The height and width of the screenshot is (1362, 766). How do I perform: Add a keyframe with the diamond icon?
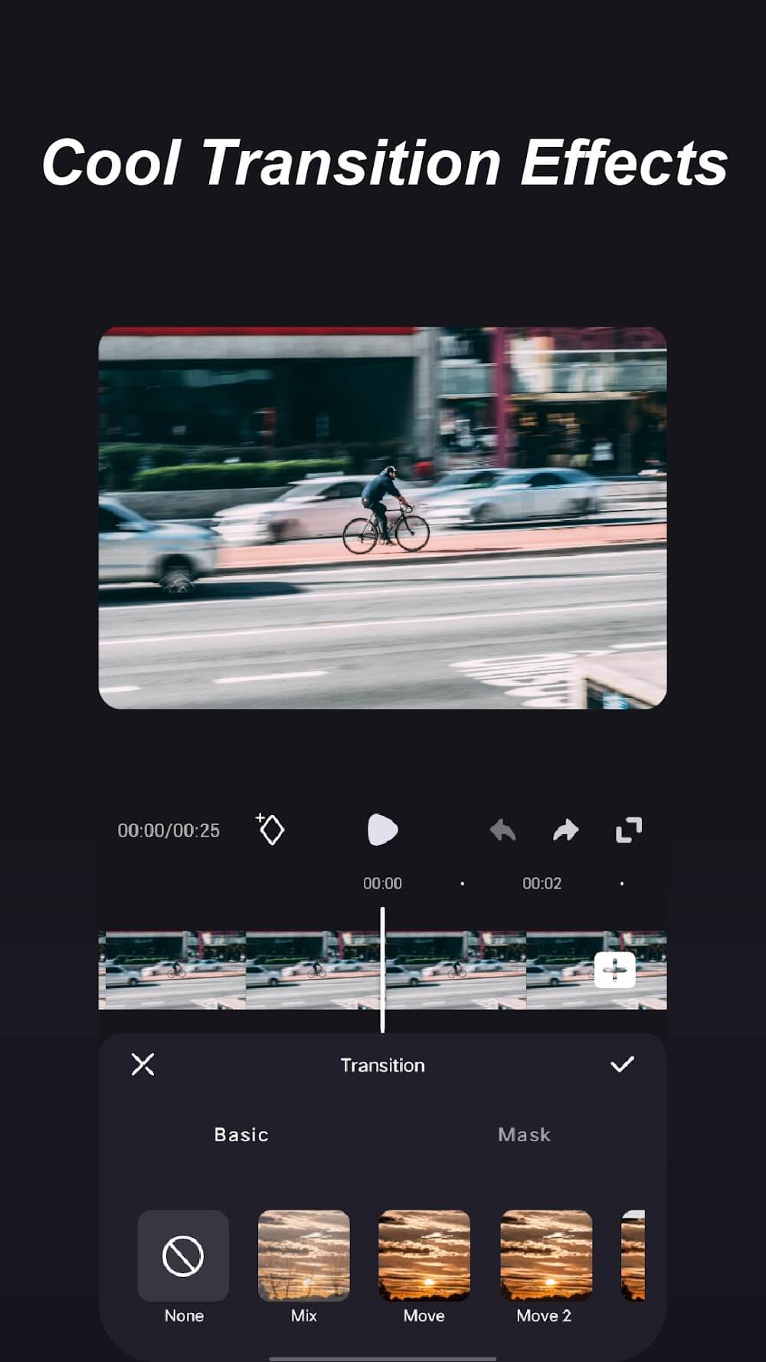(x=270, y=830)
